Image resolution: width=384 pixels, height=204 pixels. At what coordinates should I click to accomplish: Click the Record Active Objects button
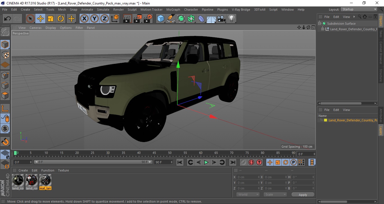(x=243, y=162)
